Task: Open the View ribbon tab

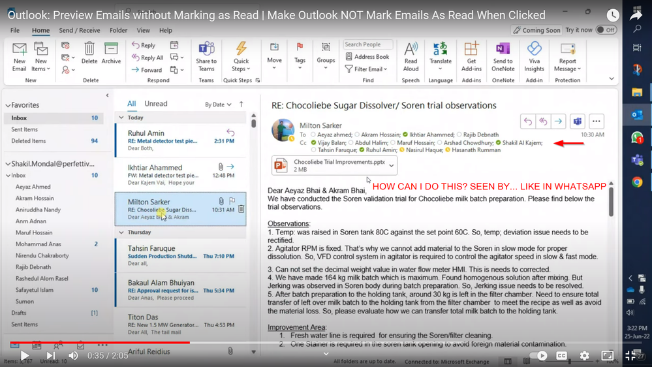Action: 144,31
